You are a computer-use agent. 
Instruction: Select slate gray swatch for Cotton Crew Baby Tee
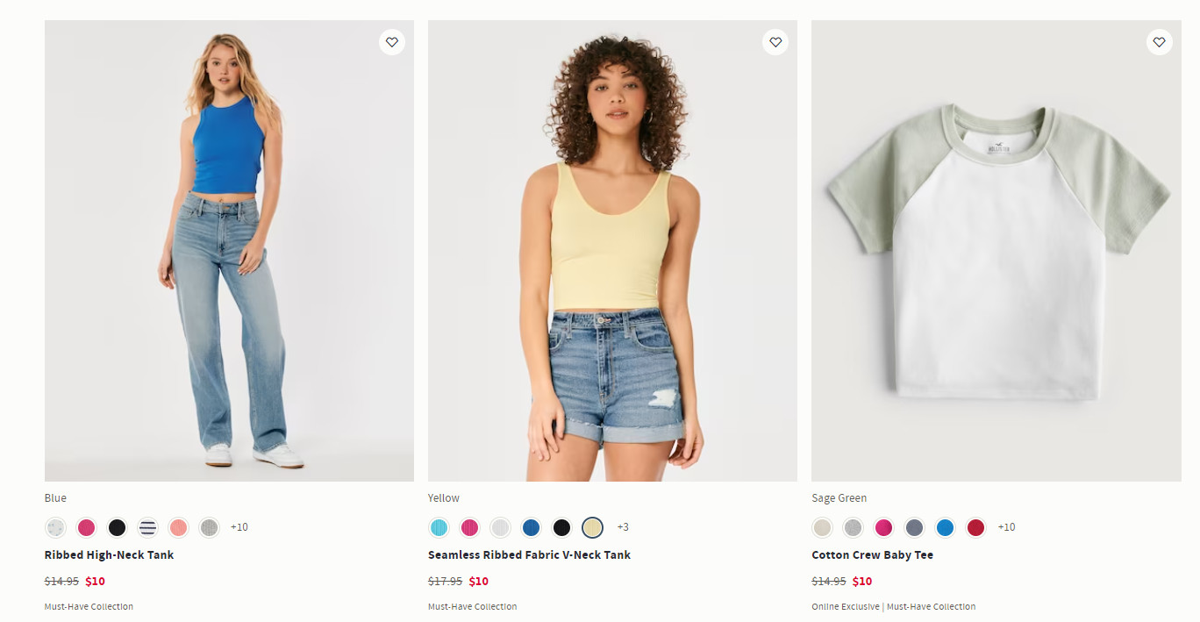[x=914, y=527]
